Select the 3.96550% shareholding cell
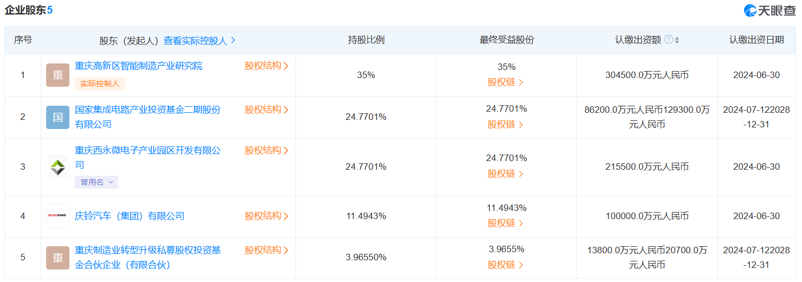Image resolution: width=802 pixels, height=282 pixels. [366, 258]
